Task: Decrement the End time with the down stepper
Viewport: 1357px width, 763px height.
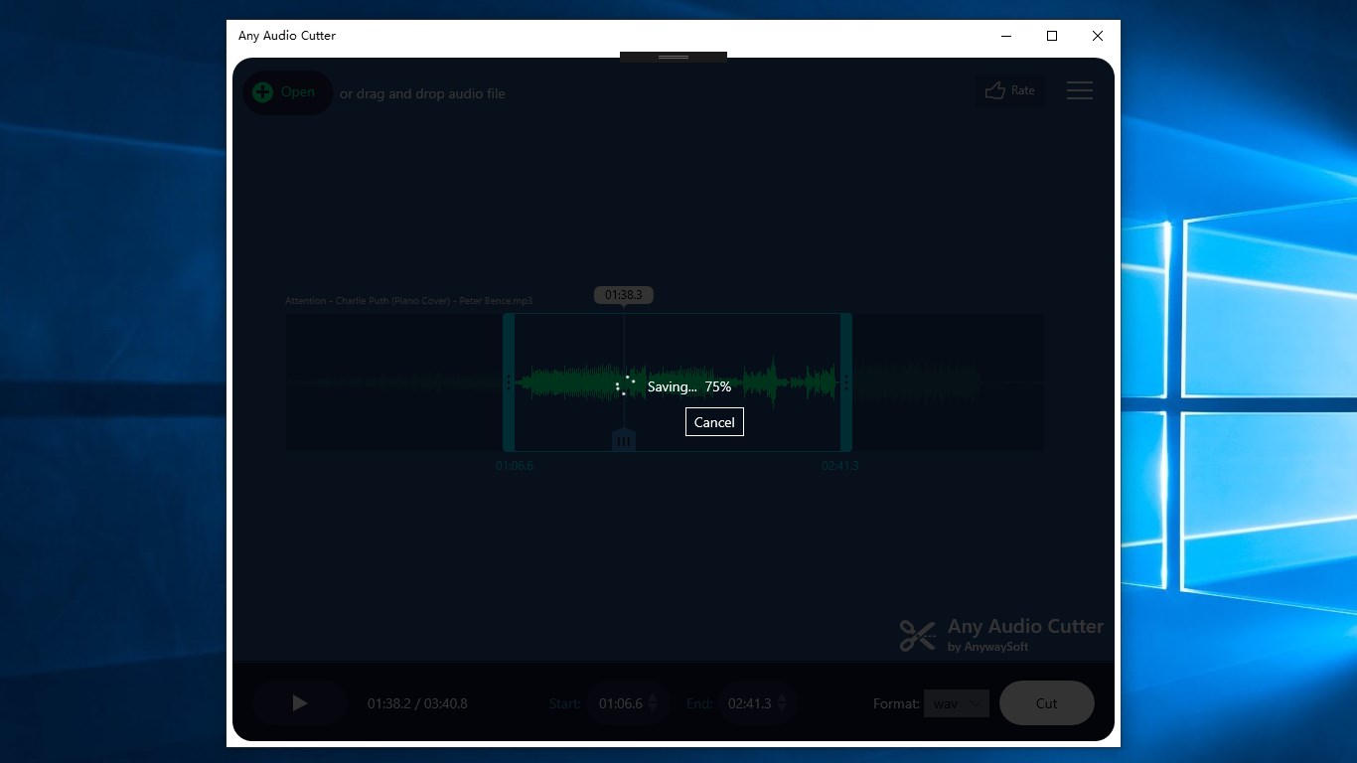Action: [784, 707]
